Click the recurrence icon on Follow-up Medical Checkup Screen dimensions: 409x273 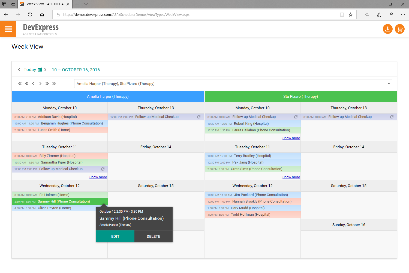click(199, 117)
